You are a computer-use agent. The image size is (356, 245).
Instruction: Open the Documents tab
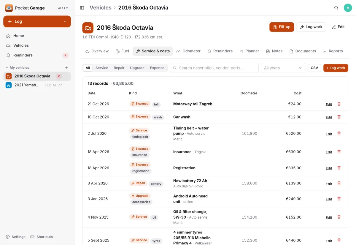pyautogui.click(x=303, y=51)
